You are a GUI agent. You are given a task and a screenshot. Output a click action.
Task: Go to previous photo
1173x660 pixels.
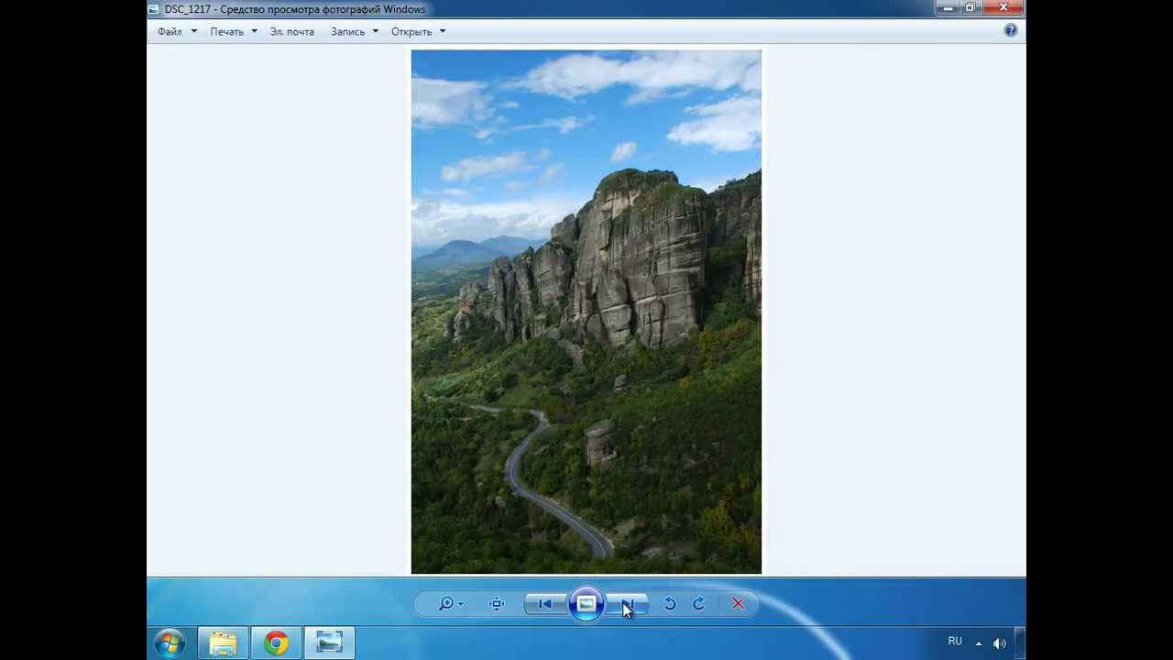pos(544,603)
